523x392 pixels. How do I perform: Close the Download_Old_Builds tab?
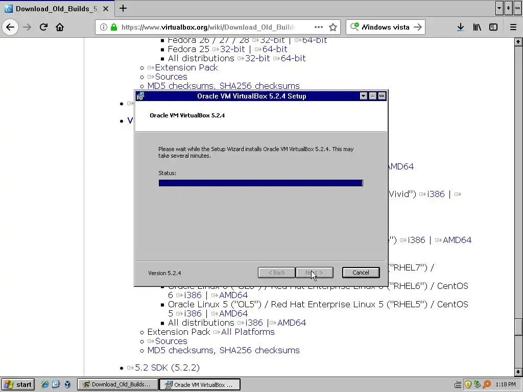tap(105, 9)
